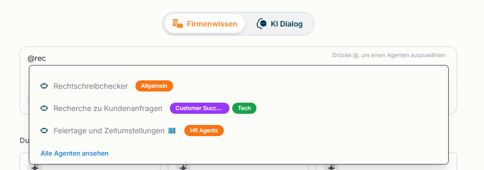Click the robot icon beside Recherche zu Kundenanfragen
484x170 pixels.
pyautogui.click(x=44, y=108)
